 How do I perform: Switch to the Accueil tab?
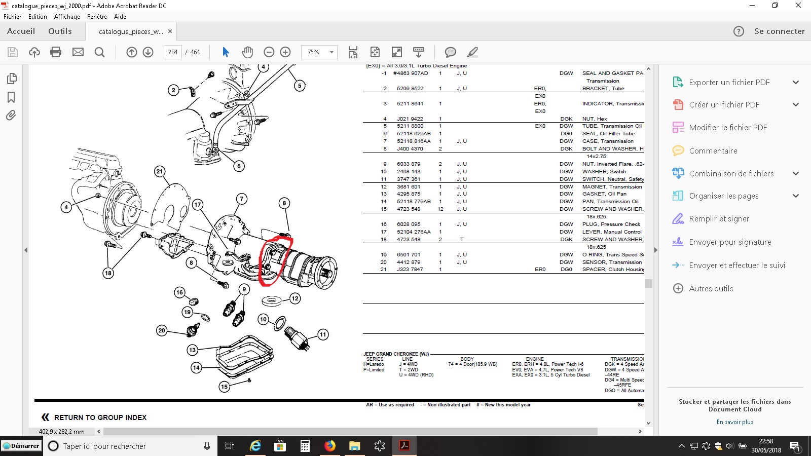point(21,31)
